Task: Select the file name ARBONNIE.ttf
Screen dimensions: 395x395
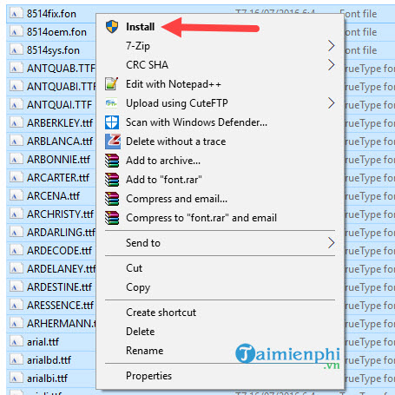Action: click(x=58, y=160)
